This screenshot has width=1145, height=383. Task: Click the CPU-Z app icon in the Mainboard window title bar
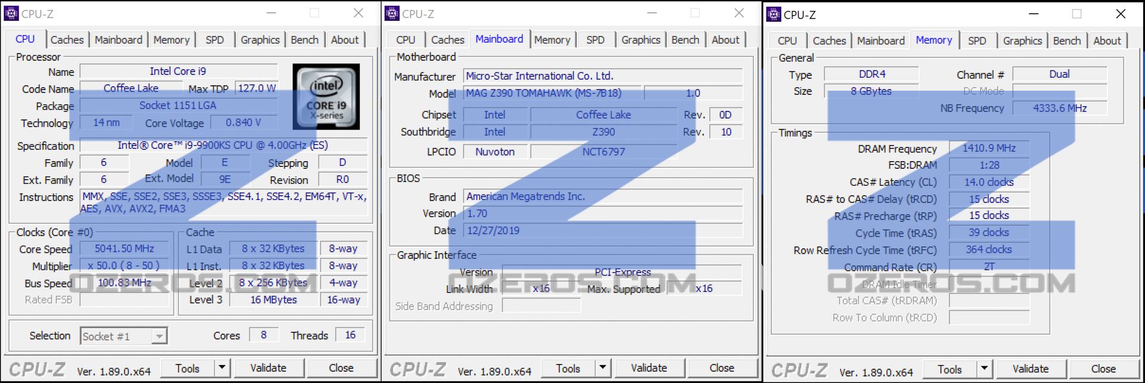(x=392, y=13)
